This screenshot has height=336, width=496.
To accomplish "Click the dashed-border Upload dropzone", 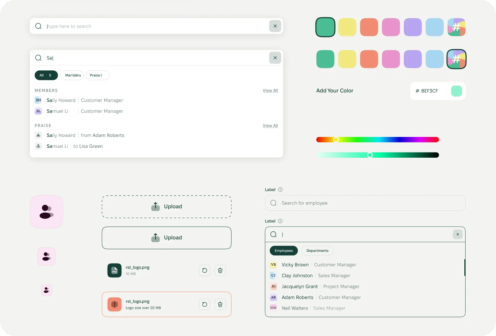I will click(167, 207).
